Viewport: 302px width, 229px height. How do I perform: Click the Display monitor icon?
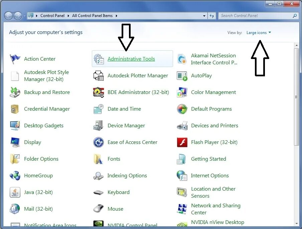(x=15, y=142)
